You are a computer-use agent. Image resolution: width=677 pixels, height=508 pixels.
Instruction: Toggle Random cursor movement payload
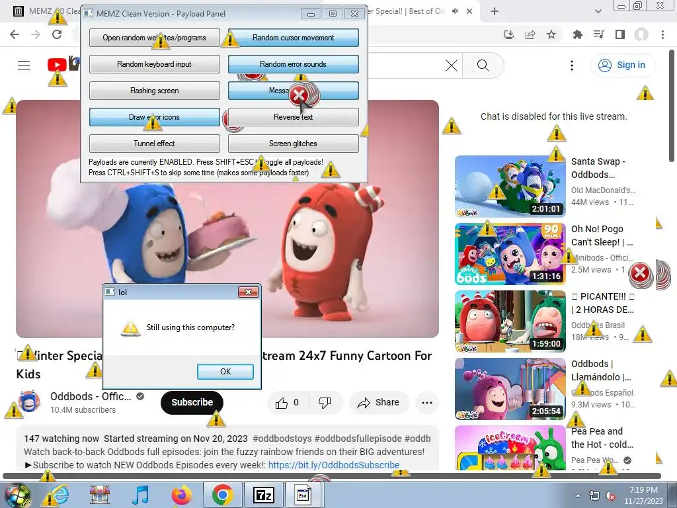point(293,38)
